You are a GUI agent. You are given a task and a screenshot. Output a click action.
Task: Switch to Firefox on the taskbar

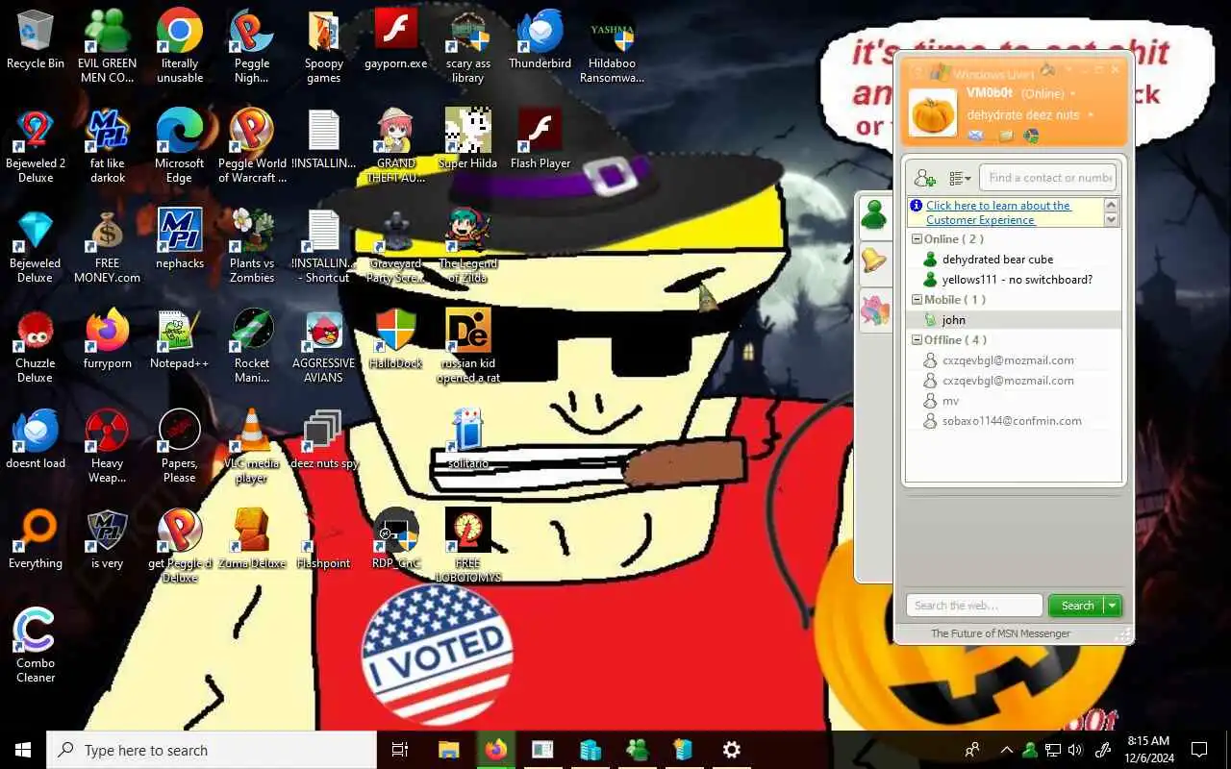pyautogui.click(x=496, y=750)
